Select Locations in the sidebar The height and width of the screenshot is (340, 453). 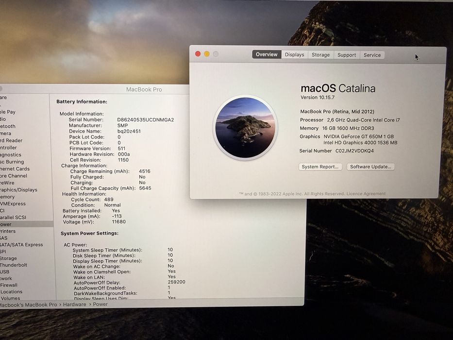click(11, 292)
